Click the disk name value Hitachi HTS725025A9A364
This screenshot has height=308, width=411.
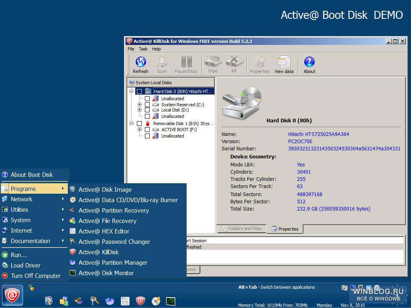point(318,134)
